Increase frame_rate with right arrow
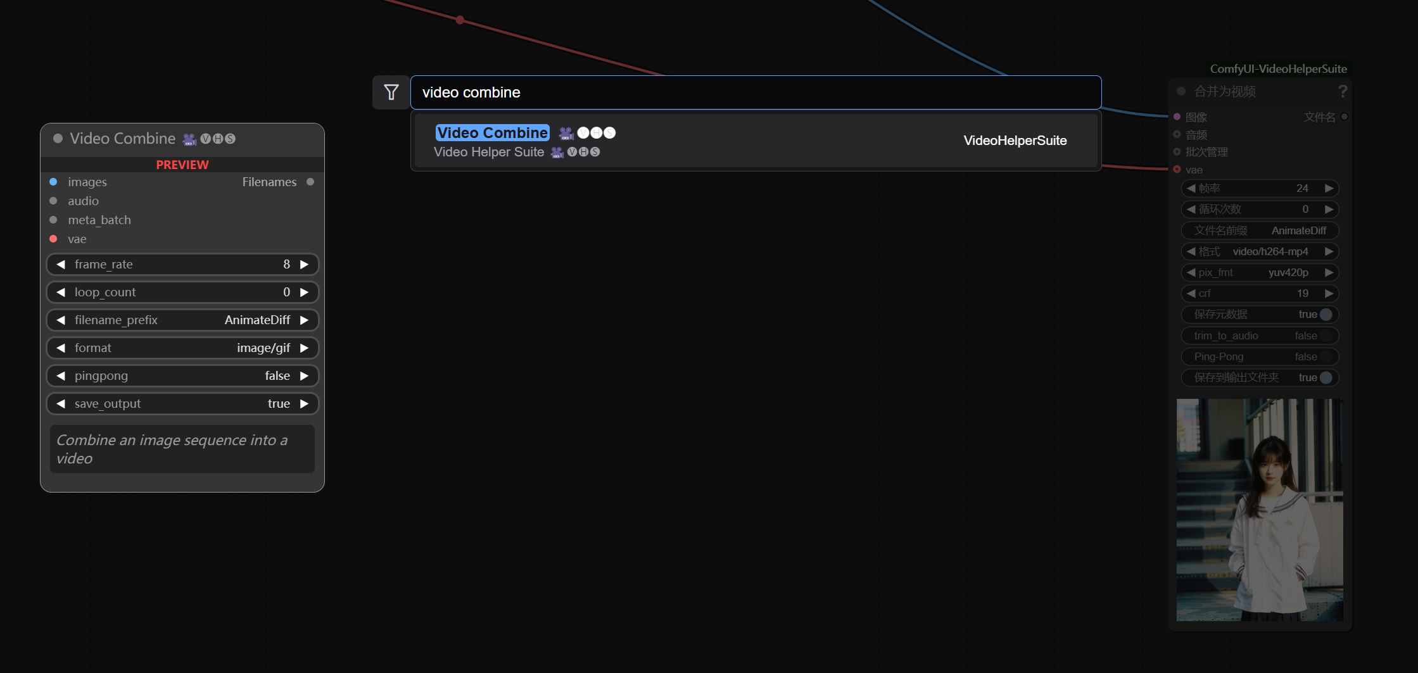Viewport: 1418px width, 673px height. (305, 265)
